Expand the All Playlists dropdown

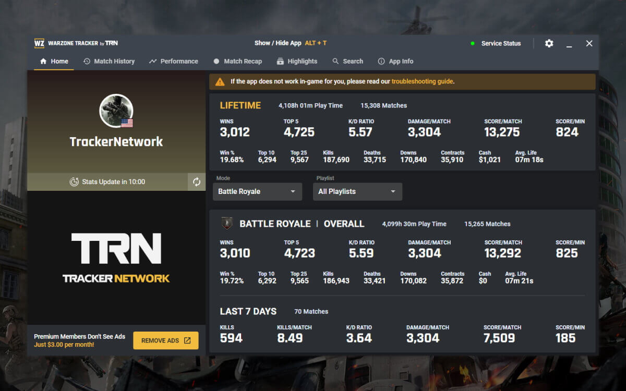(x=357, y=191)
